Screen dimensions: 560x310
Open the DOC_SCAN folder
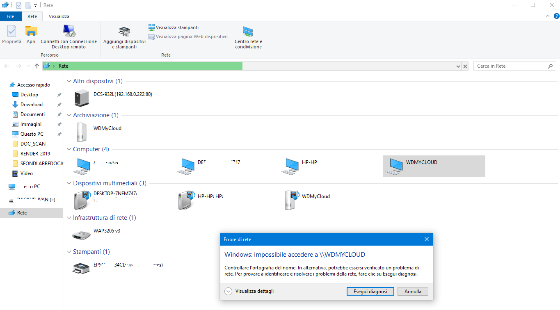click(x=33, y=144)
